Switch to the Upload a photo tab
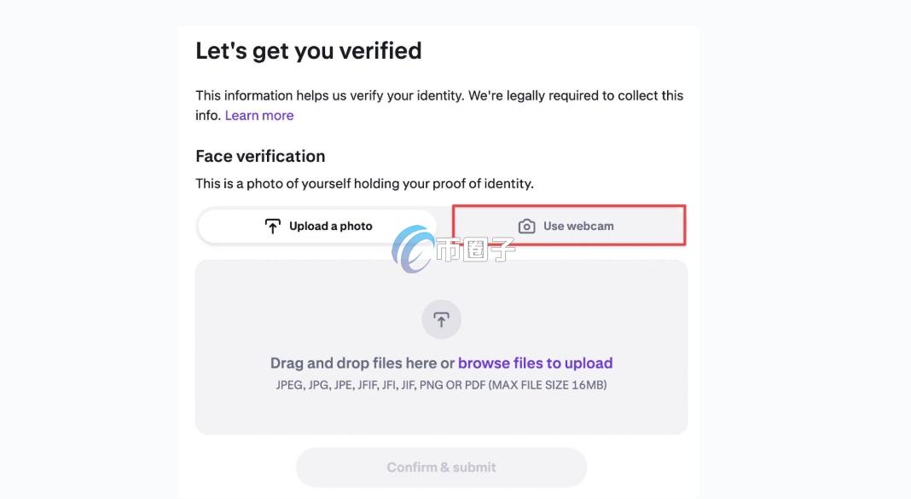 click(317, 227)
